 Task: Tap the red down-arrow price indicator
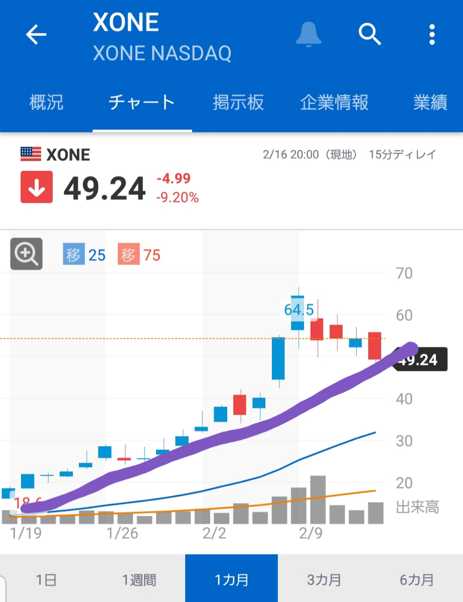(x=37, y=188)
